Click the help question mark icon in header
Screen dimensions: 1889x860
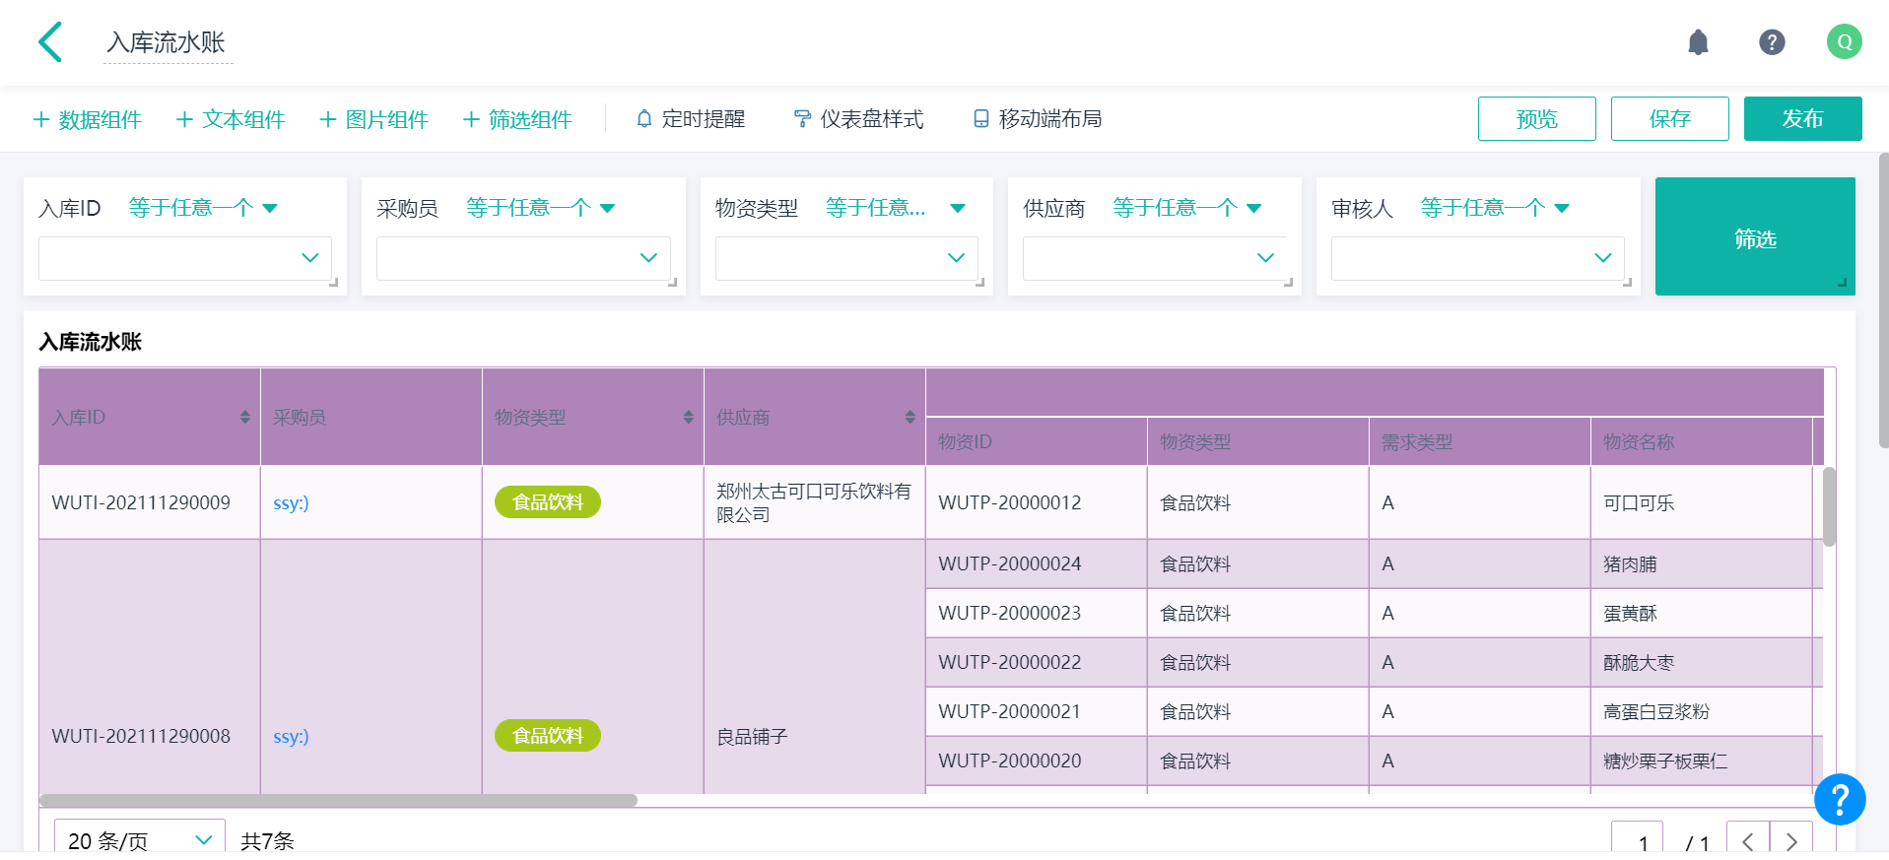coord(1772,42)
